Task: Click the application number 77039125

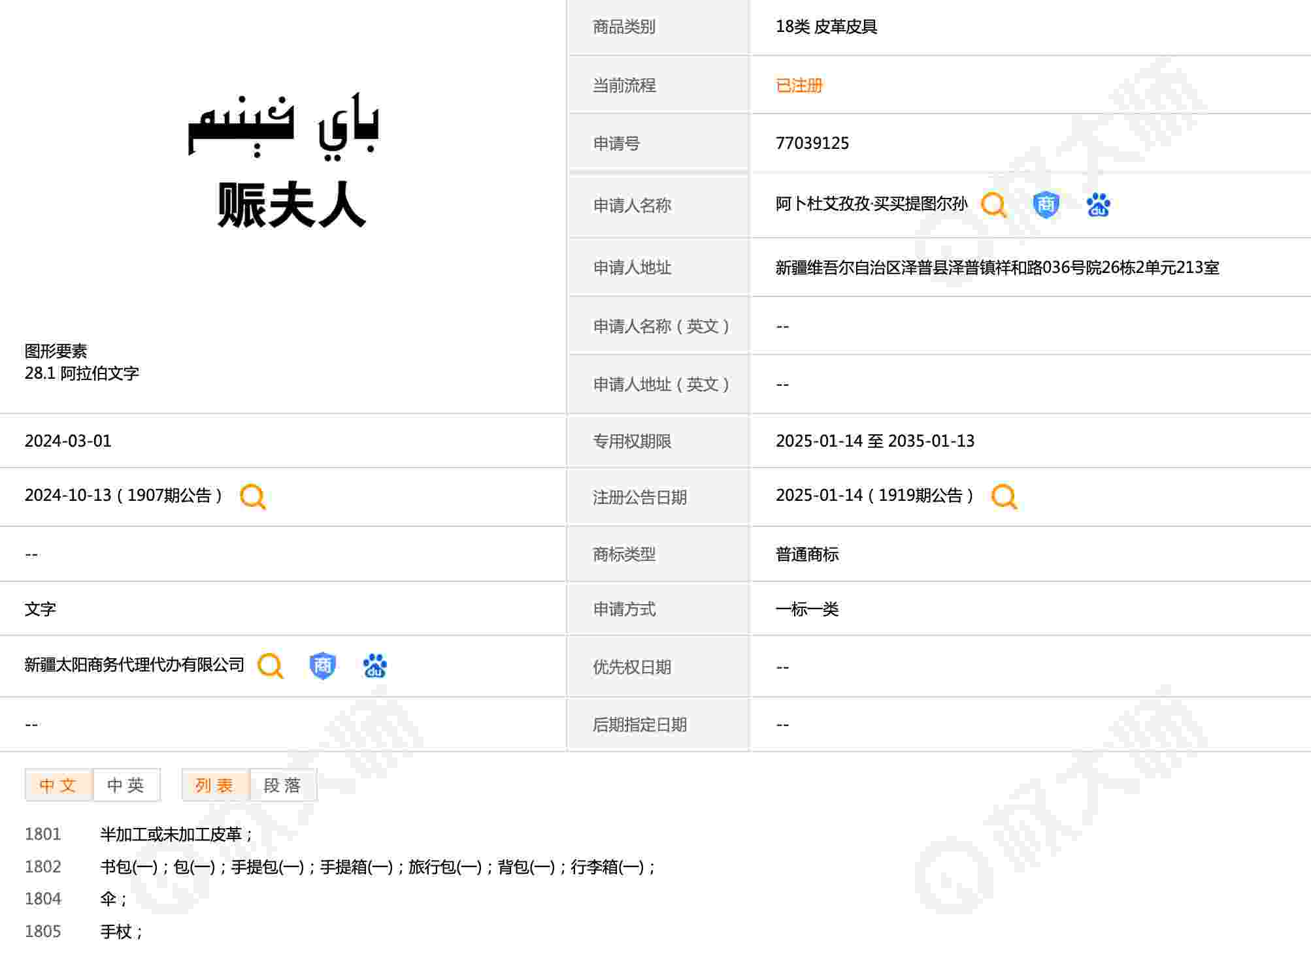Action: point(812,144)
